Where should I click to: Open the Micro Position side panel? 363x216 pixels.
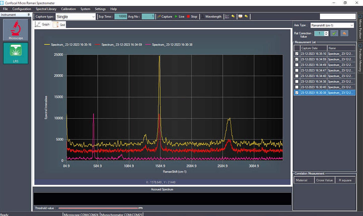pos(360,27)
